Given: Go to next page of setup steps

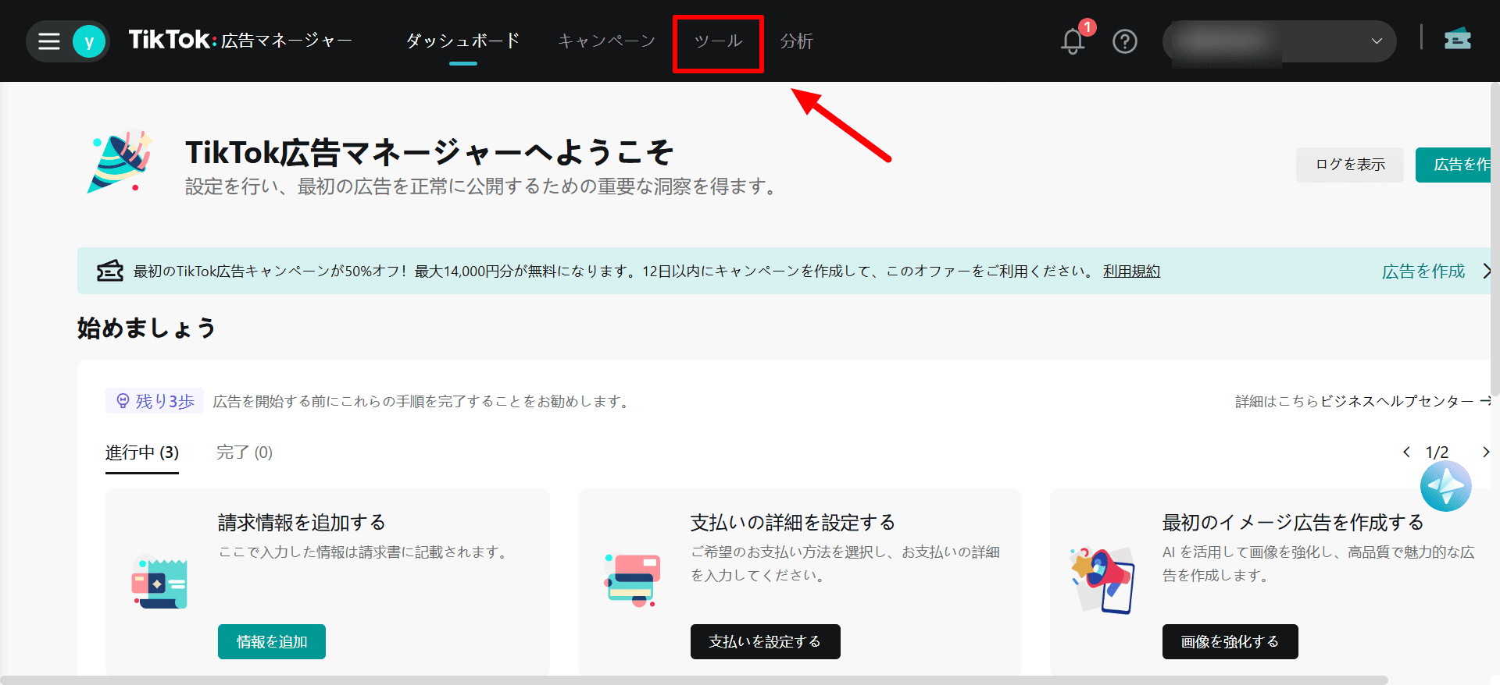Looking at the screenshot, I should [x=1485, y=453].
